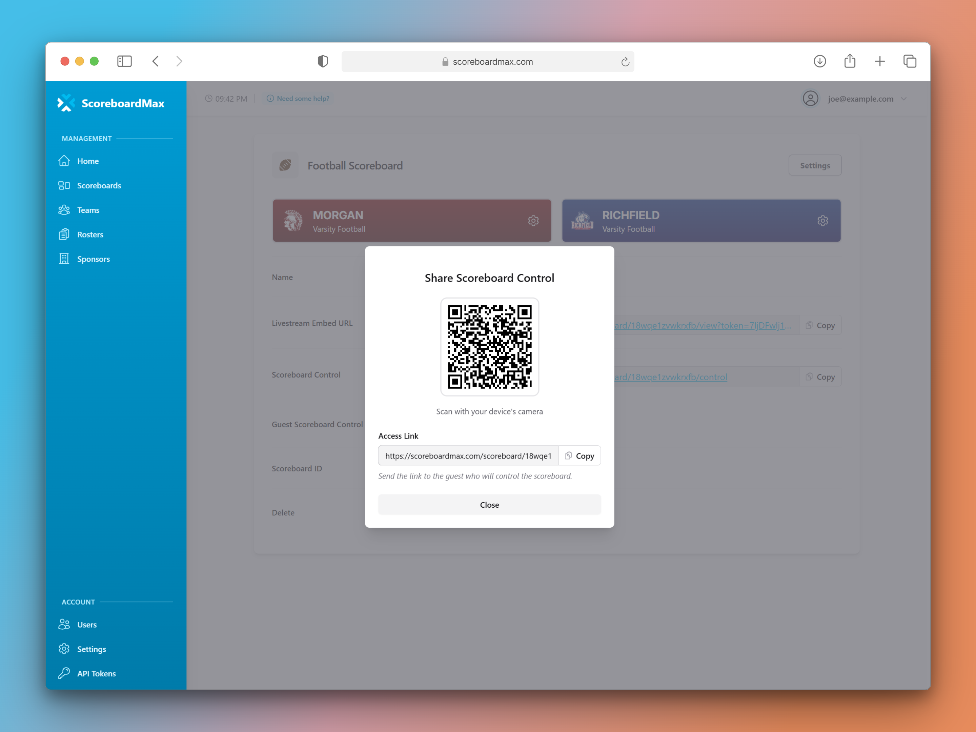Click the Morgan team logo

pyautogui.click(x=293, y=221)
